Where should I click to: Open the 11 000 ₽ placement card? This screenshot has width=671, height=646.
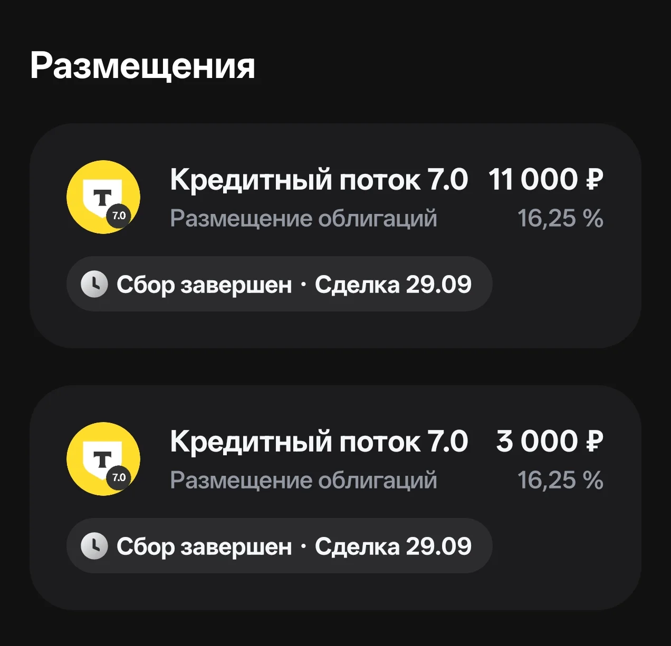coord(335,236)
